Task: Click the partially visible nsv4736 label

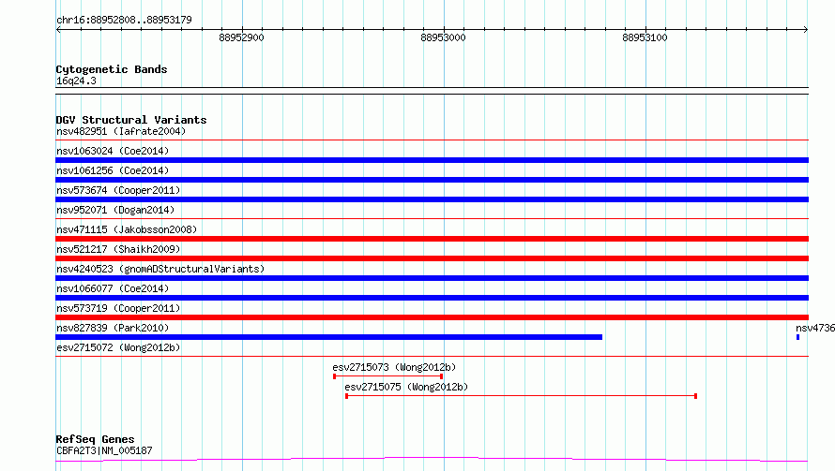Action: click(x=815, y=328)
